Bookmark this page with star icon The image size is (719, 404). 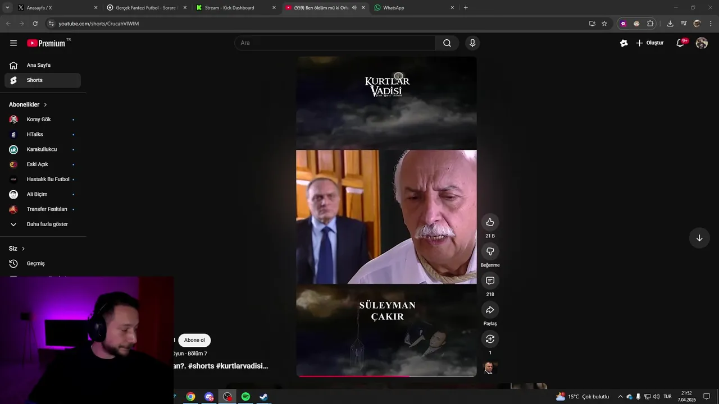point(604,24)
